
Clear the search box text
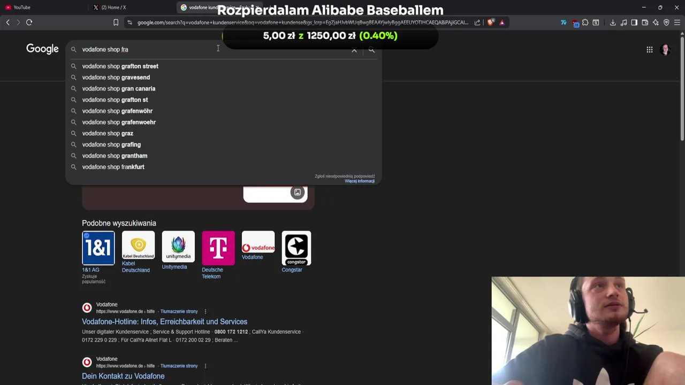coord(354,50)
